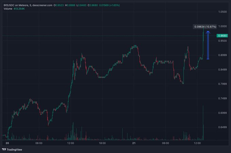This screenshot has width=231, height=153.
Task: Click the 0.8499 price axis label
Action: pos(223,70)
